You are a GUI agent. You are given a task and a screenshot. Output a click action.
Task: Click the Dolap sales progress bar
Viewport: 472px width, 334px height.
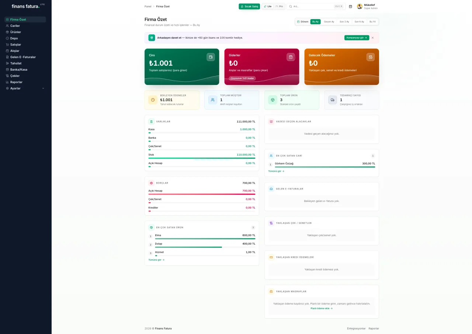[x=205, y=247]
